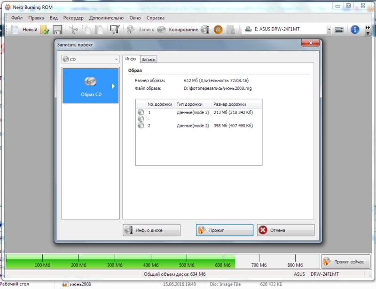Expand the toolbar overflow arrows

[368, 31]
